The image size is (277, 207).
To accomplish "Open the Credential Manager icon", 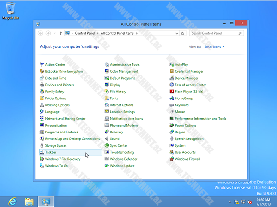I will 172,71.
